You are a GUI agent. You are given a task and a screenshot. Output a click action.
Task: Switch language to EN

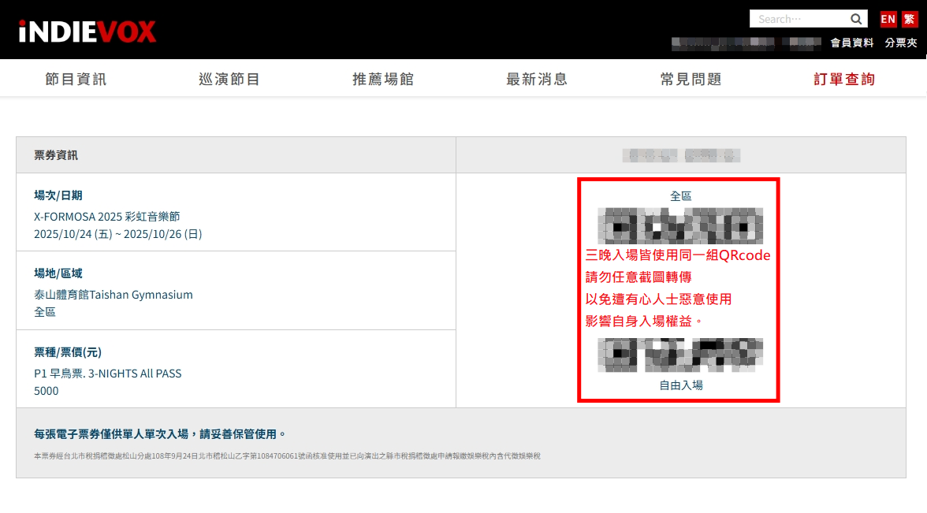[x=888, y=19]
